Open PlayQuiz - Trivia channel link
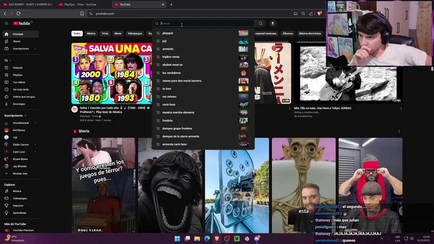This screenshot has height=244, width=434. pos(89,116)
